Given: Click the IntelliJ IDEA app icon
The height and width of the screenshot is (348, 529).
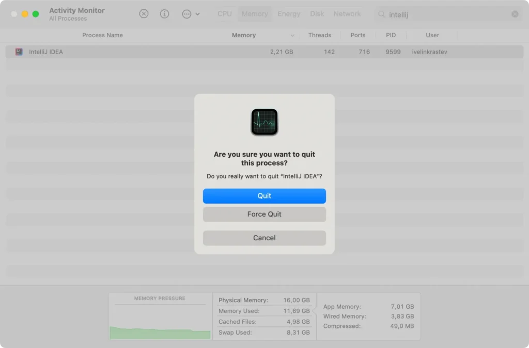Looking at the screenshot, I should pyautogui.click(x=19, y=52).
